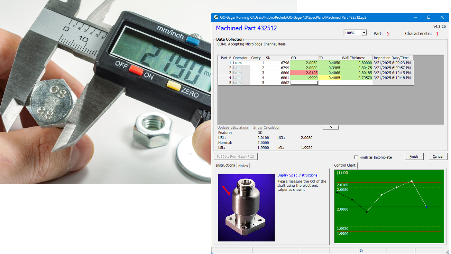Open the 100% zoom dropdown

(364, 33)
